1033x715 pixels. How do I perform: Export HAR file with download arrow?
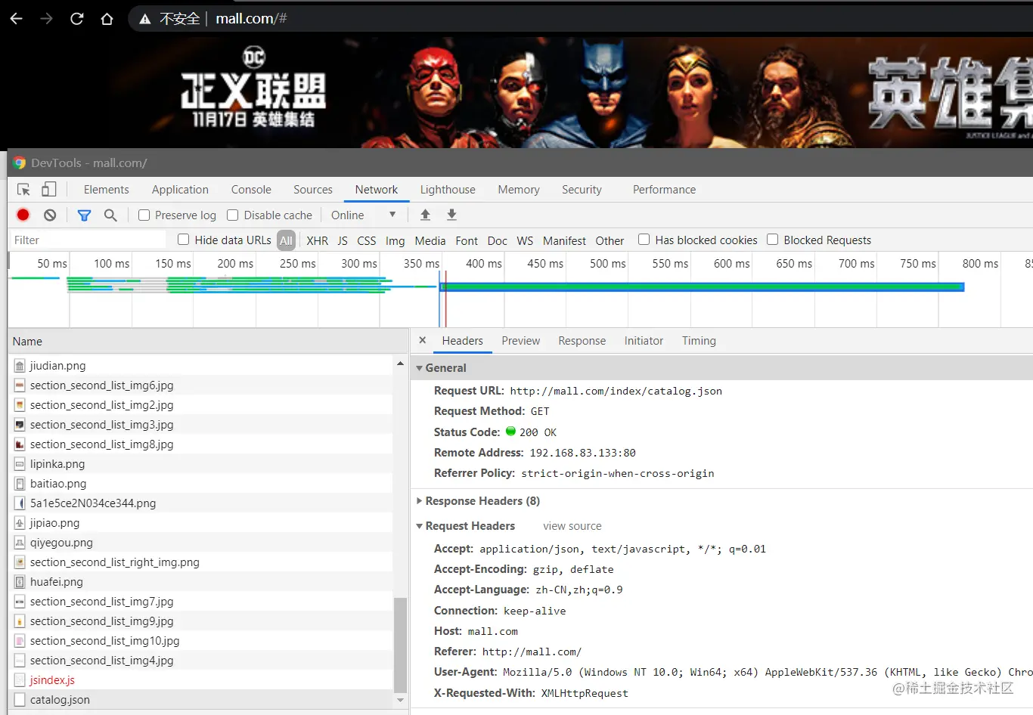tap(451, 215)
